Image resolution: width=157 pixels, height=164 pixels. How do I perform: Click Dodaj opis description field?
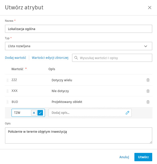[x=90, y=113]
